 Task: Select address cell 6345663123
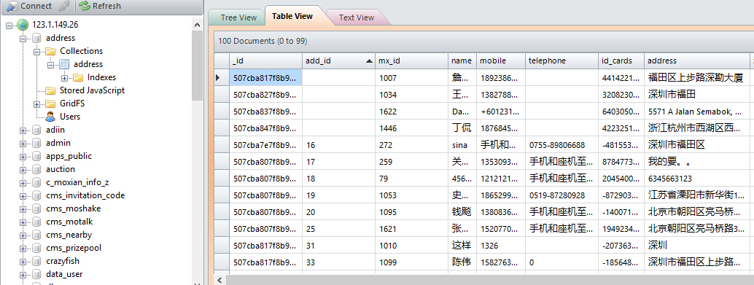point(696,179)
